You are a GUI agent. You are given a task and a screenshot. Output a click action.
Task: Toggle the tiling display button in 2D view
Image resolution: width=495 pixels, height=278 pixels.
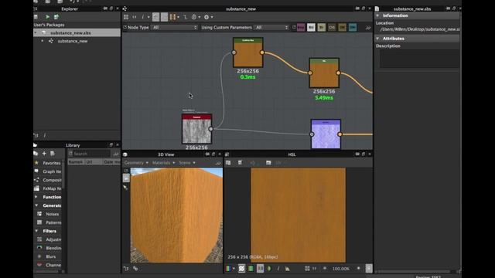[x=241, y=269]
